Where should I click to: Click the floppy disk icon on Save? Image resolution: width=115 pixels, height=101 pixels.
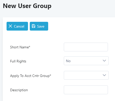point(34,26)
